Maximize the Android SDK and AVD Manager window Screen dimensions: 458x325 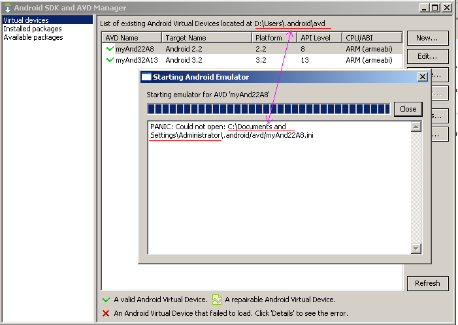(x=435, y=8)
